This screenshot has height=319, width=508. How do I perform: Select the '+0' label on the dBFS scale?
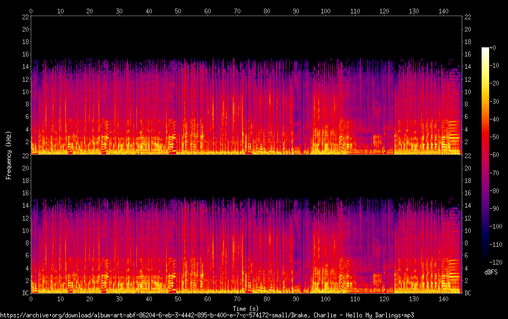coord(493,47)
